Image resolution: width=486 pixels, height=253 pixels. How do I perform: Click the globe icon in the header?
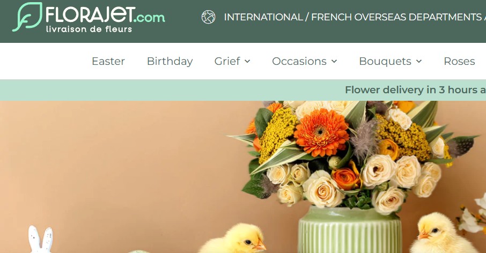(208, 17)
